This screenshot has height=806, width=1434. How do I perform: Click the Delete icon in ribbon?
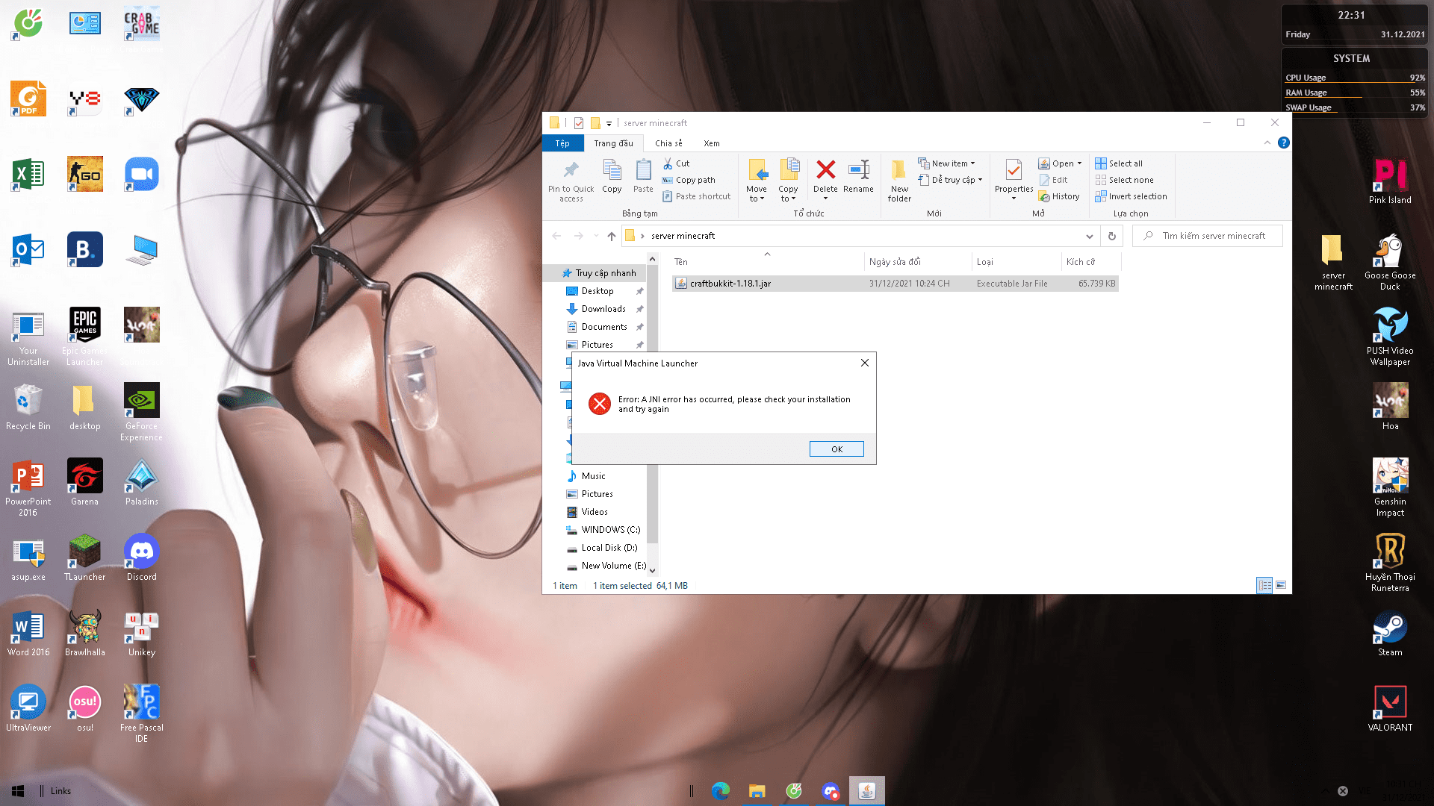[825, 171]
